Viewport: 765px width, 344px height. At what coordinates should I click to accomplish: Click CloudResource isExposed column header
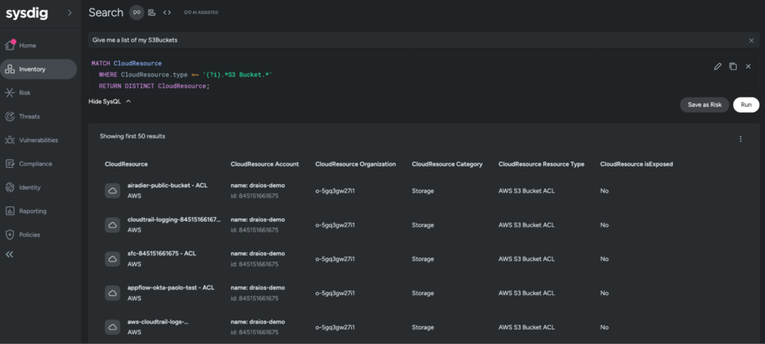[636, 164]
